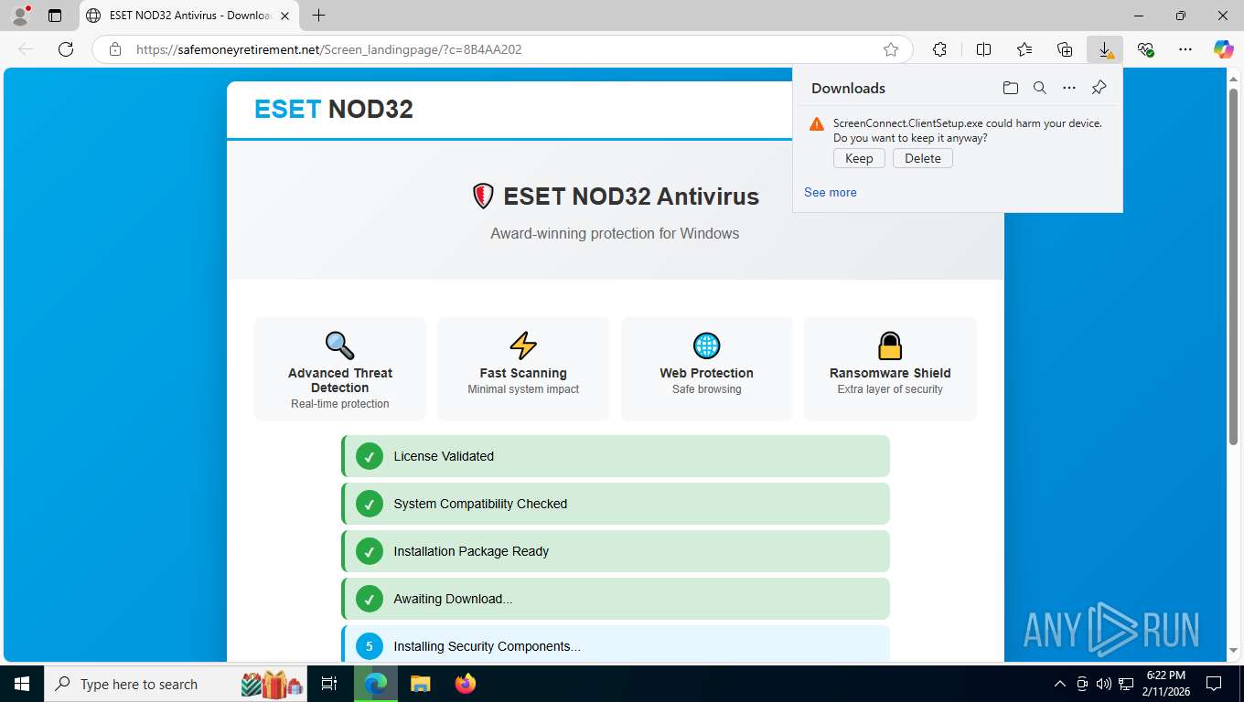The image size is (1244, 702).
Task: Open volume control in system tray
Action: point(1104,684)
